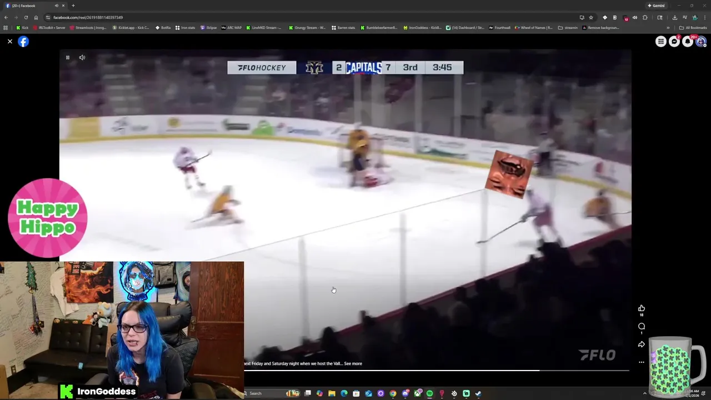Open the browser apps grid shortcut
The height and width of the screenshot is (400, 711).
6,27
